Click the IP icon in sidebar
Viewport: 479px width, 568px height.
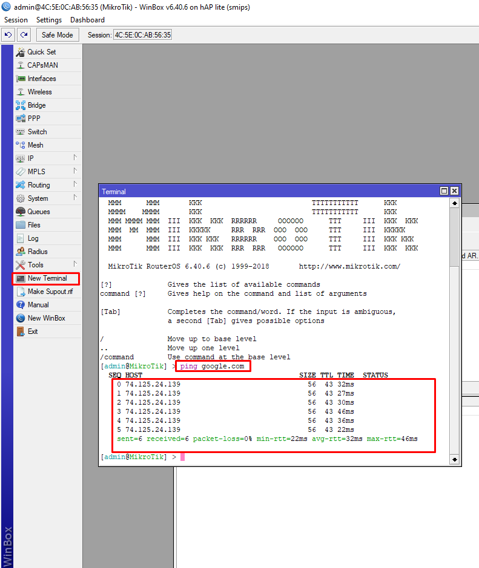point(21,158)
